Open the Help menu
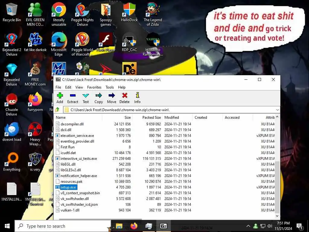 click(x=122, y=87)
